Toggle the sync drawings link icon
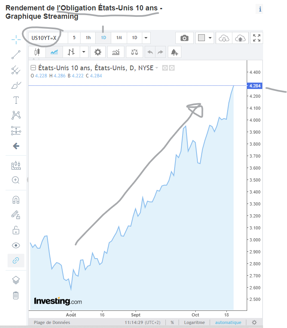This screenshot has width=287, height=328. tap(16, 261)
